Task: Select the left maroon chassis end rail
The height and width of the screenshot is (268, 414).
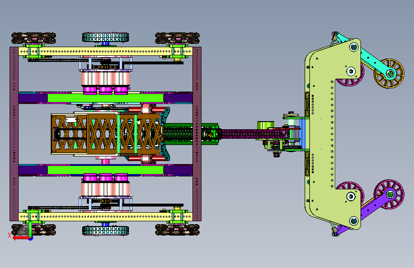Action: (x=14, y=134)
